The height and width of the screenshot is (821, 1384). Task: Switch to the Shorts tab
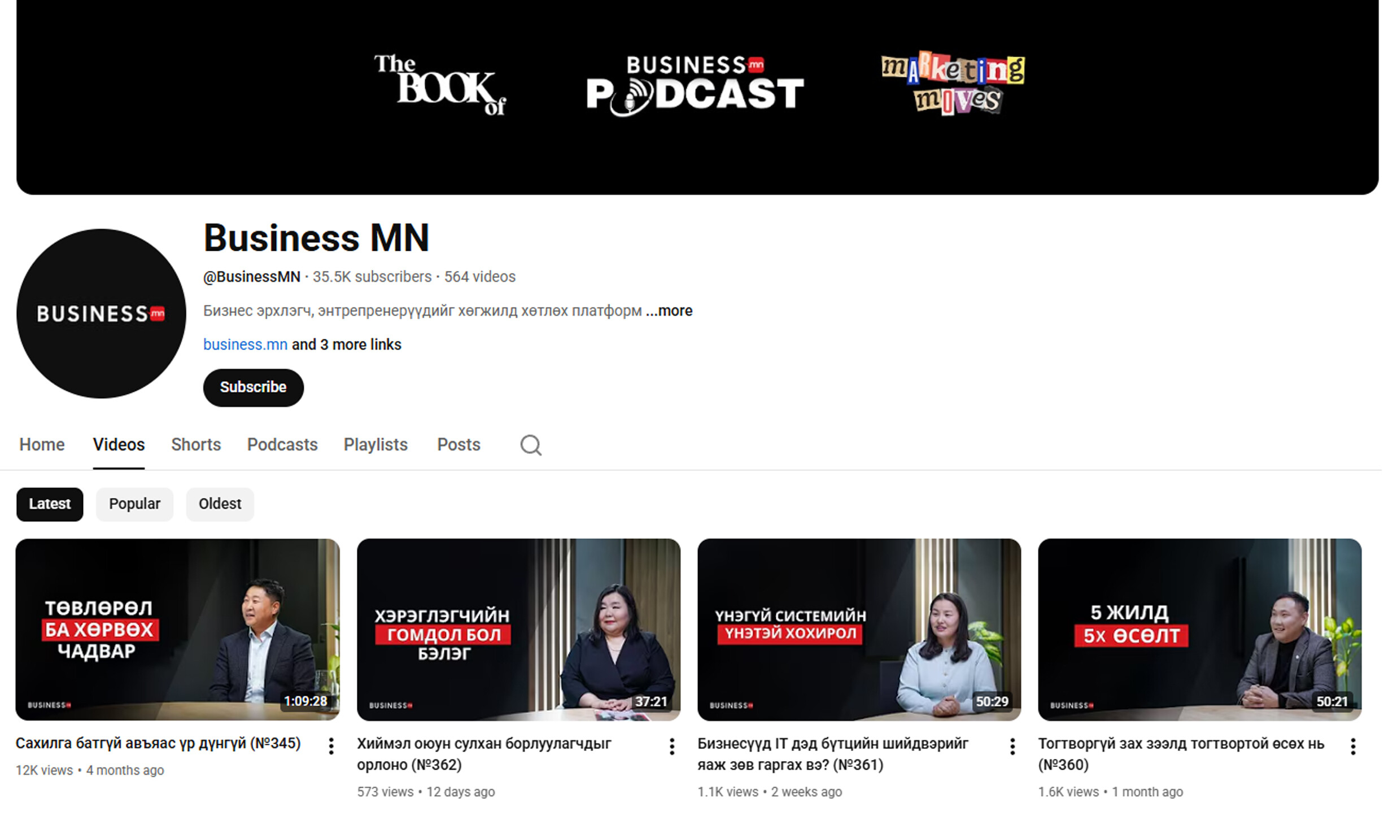(196, 444)
